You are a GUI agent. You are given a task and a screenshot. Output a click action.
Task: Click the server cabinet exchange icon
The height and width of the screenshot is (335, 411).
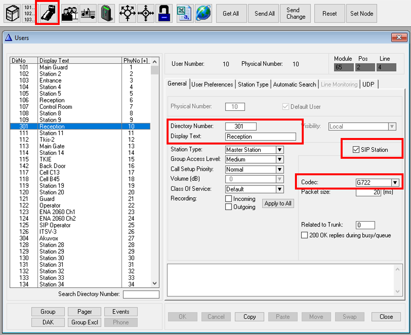click(x=13, y=13)
